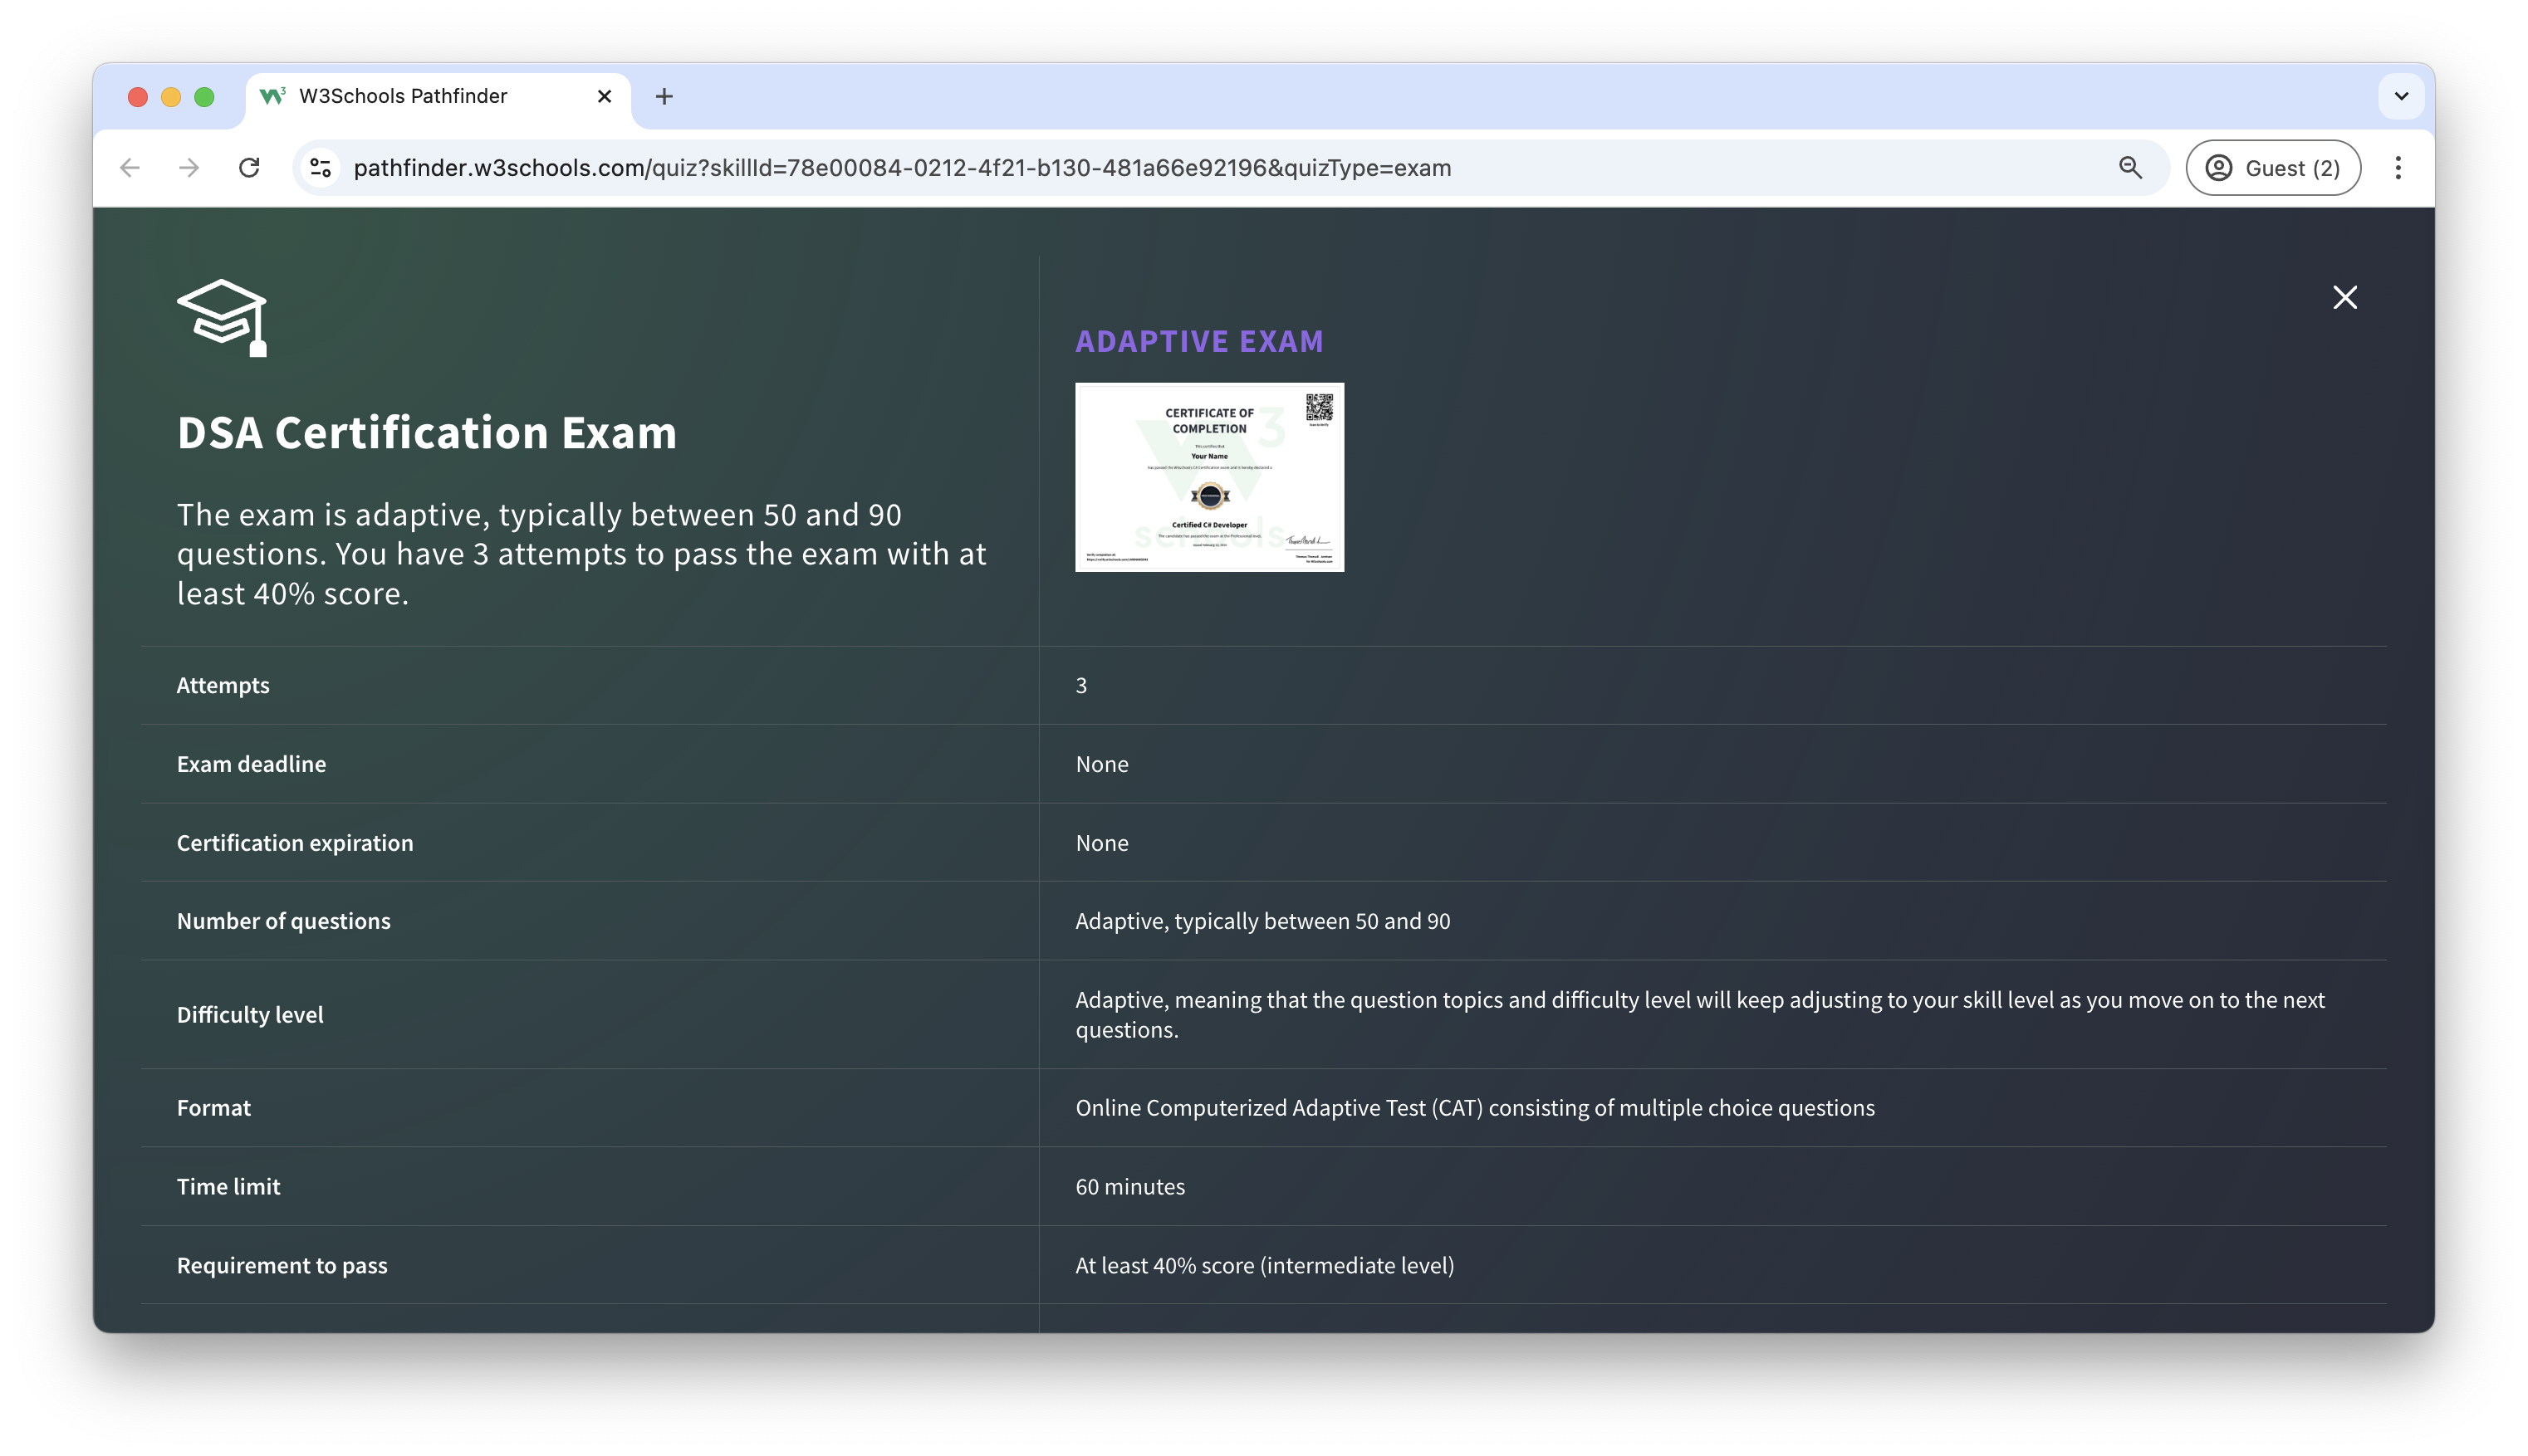Click the Time limit row label
Viewport: 2528px width, 1456px height.
pyautogui.click(x=228, y=1186)
